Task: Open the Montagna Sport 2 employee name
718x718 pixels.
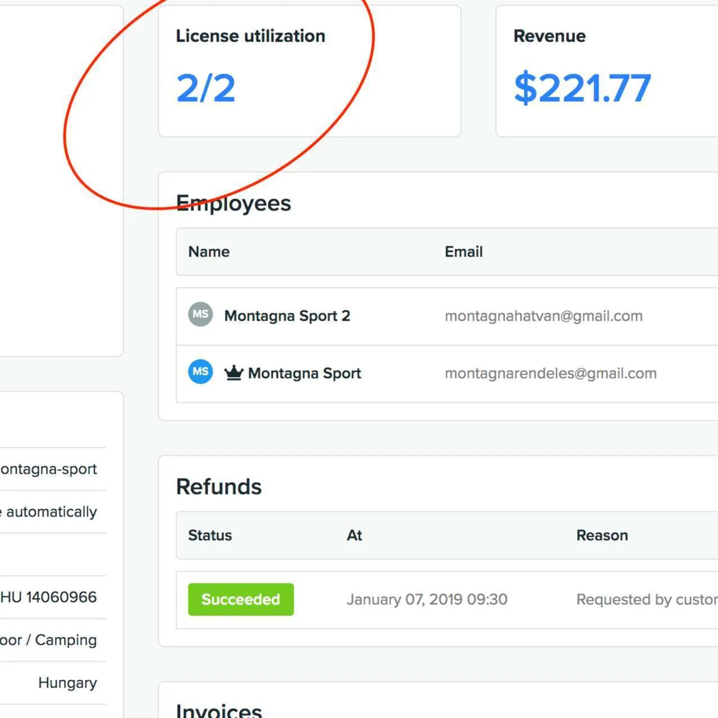Action: [x=287, y=316]
